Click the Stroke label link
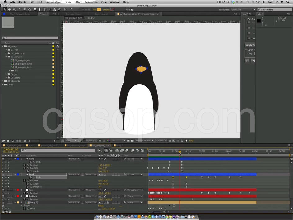This screenshot has height=220, width=293. pos(106,10)
